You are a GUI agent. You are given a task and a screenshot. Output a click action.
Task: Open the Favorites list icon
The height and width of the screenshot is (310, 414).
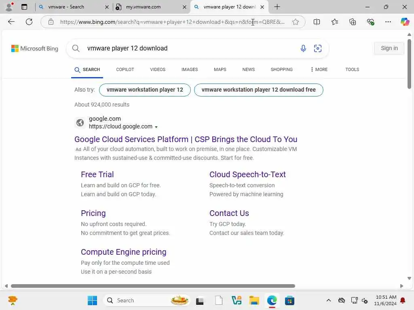point(334,22)
